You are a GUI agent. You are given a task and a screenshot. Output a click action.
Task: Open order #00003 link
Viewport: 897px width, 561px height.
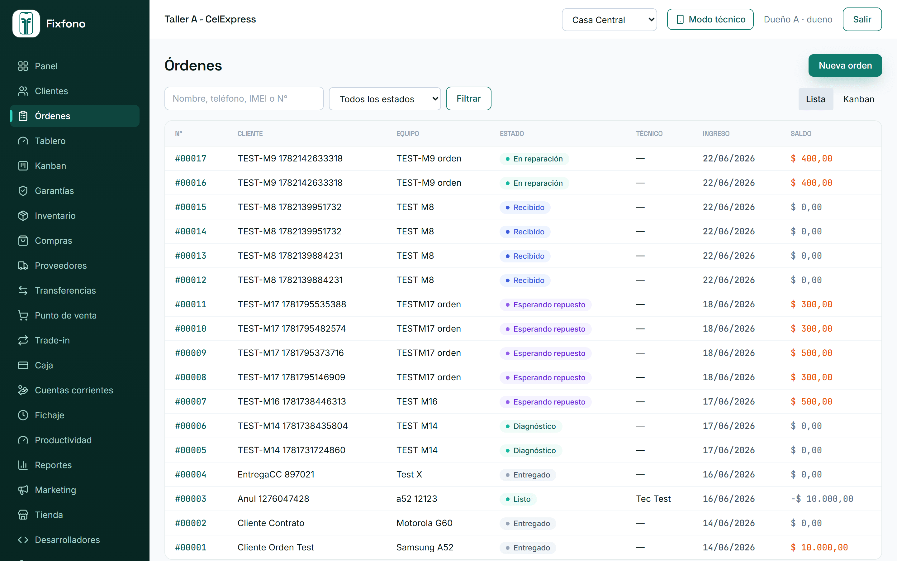[191, 499]
